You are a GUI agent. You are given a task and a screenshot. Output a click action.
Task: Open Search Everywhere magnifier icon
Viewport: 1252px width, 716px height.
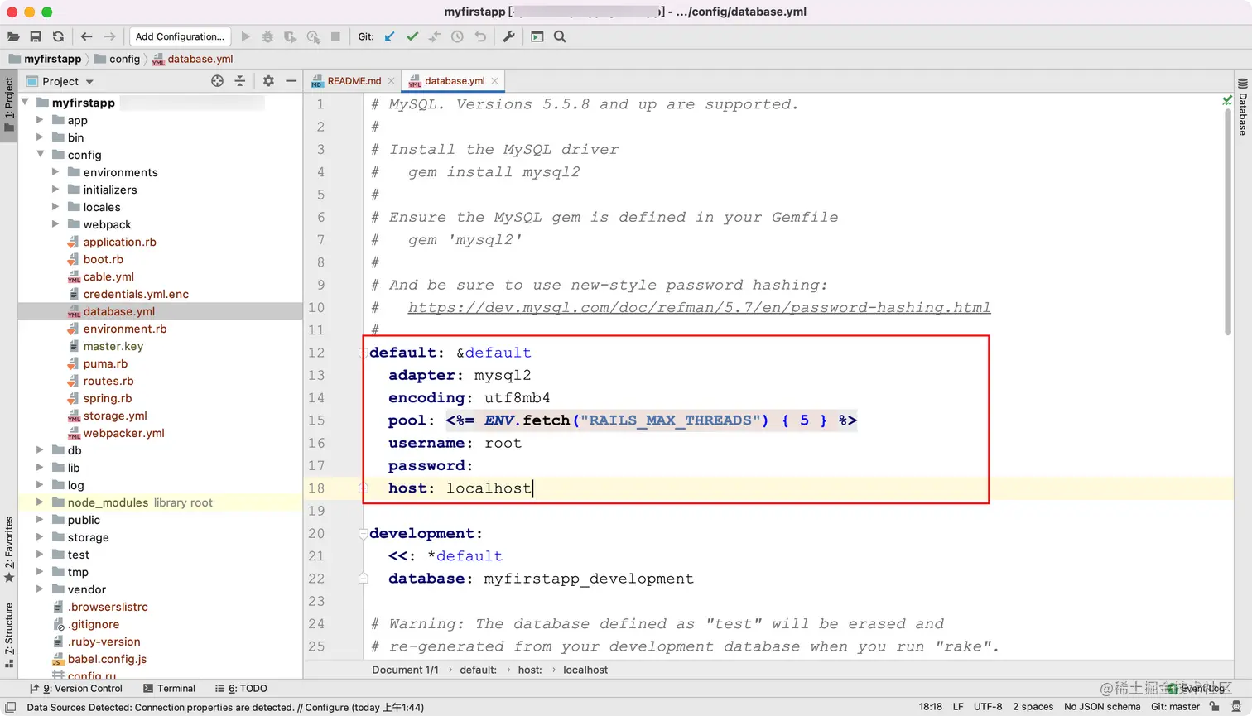click(x=560, y=36)
